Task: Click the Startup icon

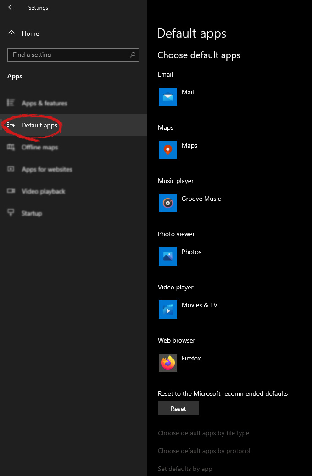Action: (11, 213)
